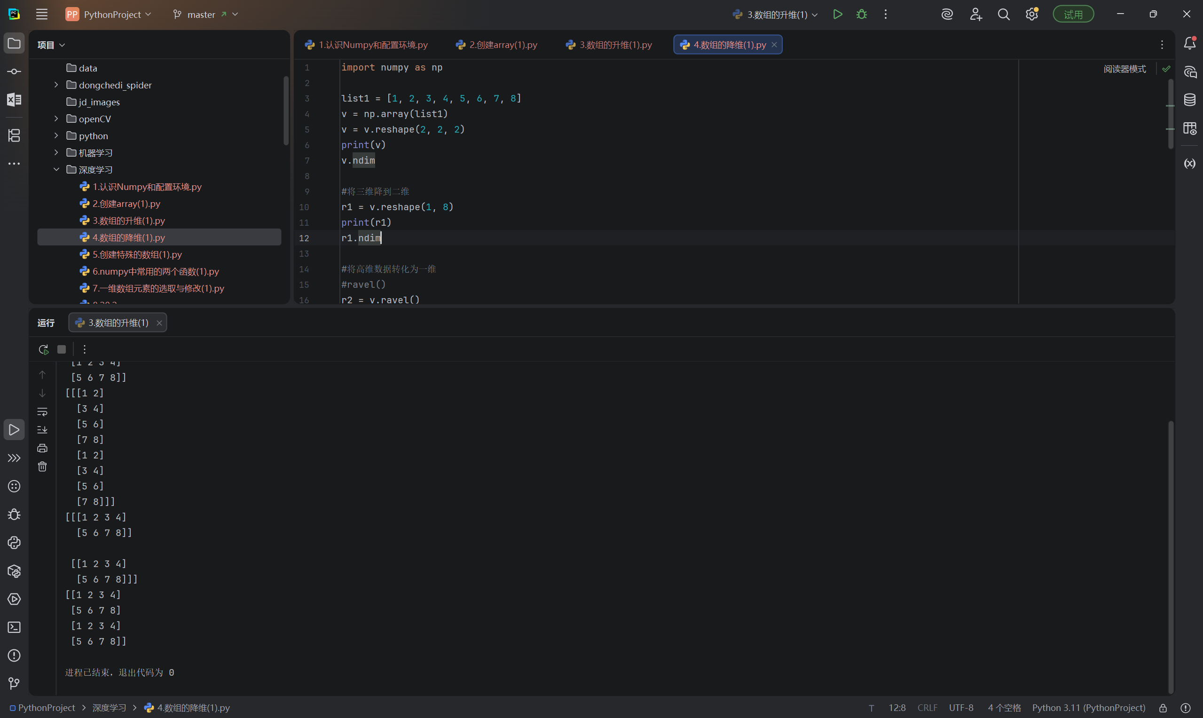Screen dimensions: 1203x718
Task: Clear all console output trash icon
Action: coord(42,466)
